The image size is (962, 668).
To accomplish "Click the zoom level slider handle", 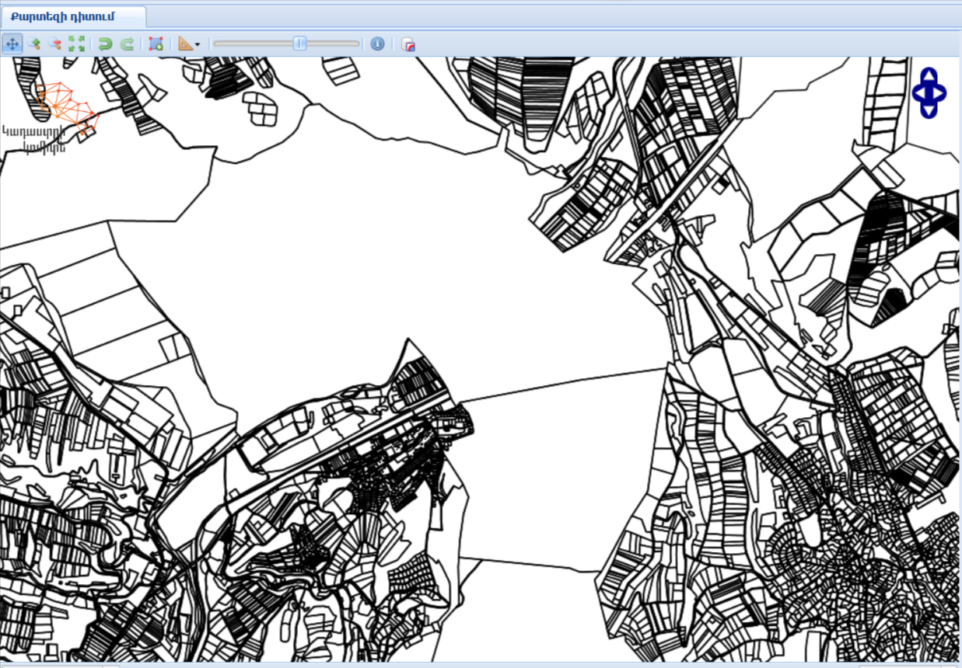I will pos(299,43).
